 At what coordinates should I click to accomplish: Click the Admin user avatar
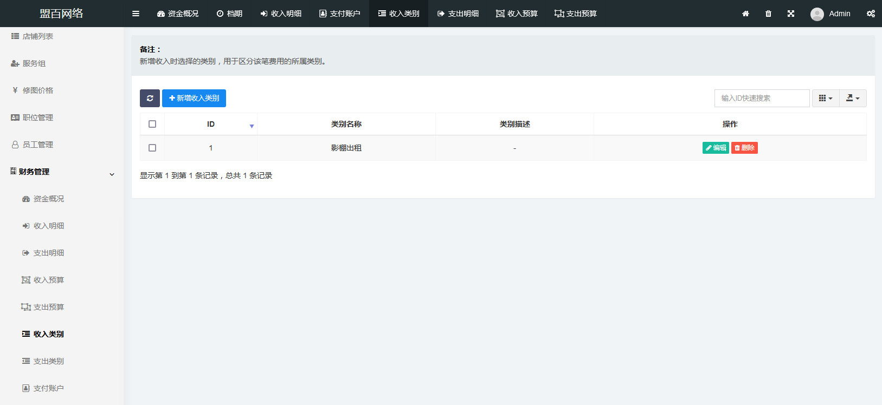tap(817, 14)
